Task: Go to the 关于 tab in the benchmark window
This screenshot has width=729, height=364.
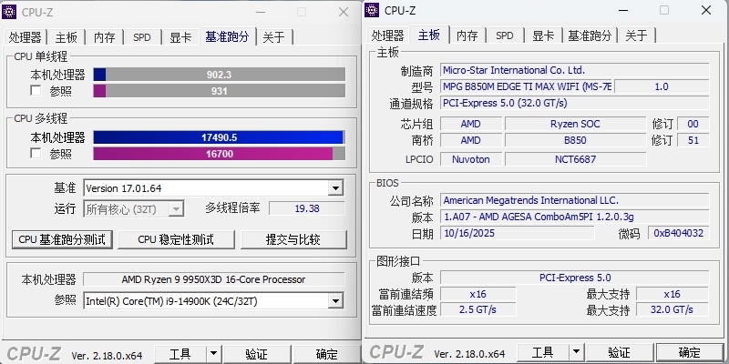Action: (x=273, y=37)
